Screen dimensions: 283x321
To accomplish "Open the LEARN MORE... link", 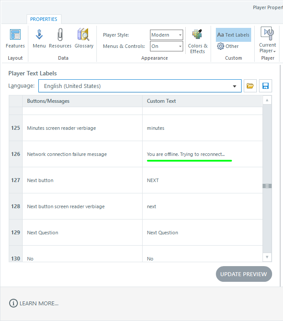I will point(39,304).
